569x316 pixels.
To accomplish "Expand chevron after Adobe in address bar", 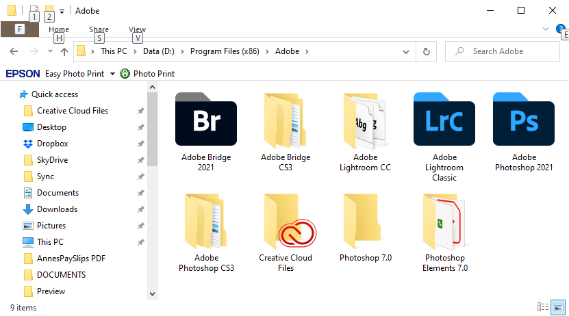I will coord(307,51).
